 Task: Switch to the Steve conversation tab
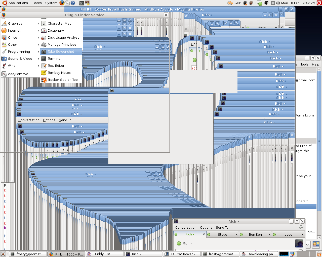222,234
